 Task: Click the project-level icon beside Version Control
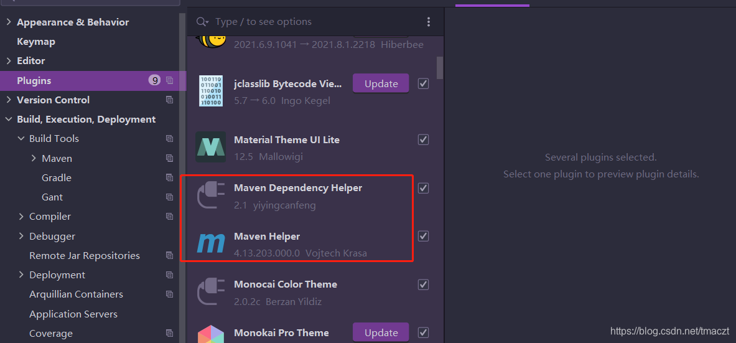point(169,100)
